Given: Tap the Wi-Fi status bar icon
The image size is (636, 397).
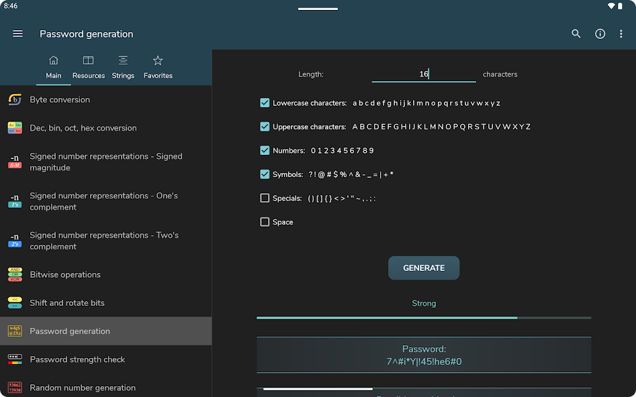Looking at the screenshot, I should (611, 6).
